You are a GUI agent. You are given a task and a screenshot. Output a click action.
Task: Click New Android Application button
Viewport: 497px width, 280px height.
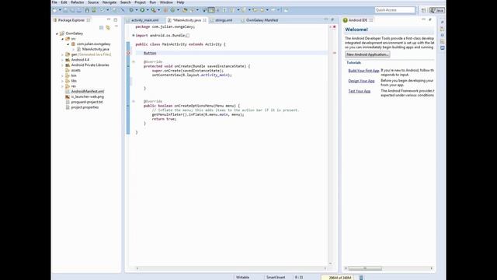[367, 54]
